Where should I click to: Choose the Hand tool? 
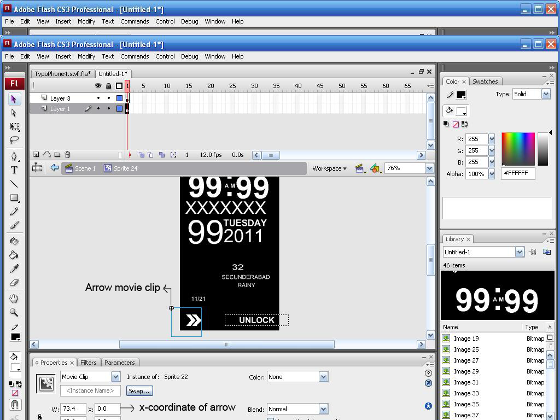coord(14,299)
